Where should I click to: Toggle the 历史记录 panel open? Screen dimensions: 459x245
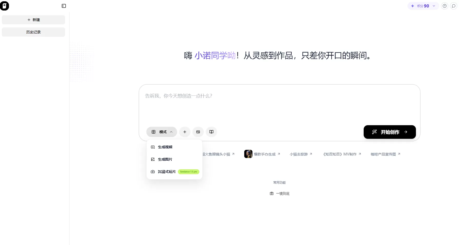pyautogui.click(x=33, y=32)
